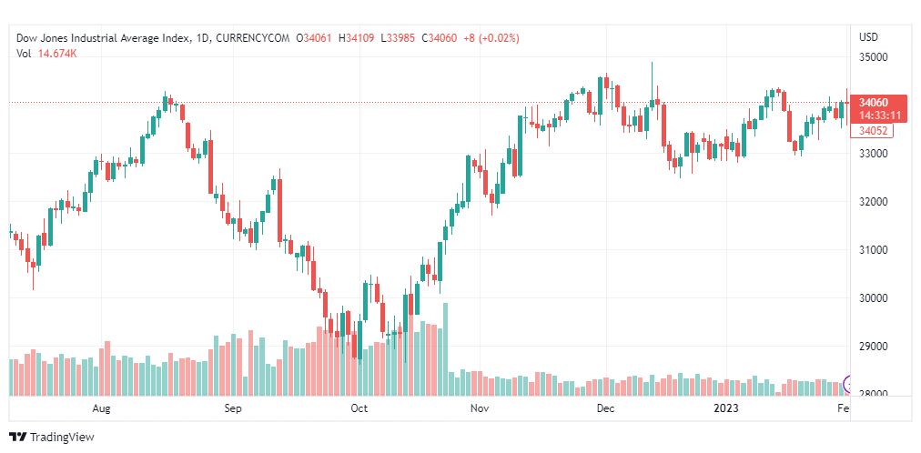Click the outlined 34052 price label
Image resolution: width=921 pixels, height=453 pixels.
872,130
